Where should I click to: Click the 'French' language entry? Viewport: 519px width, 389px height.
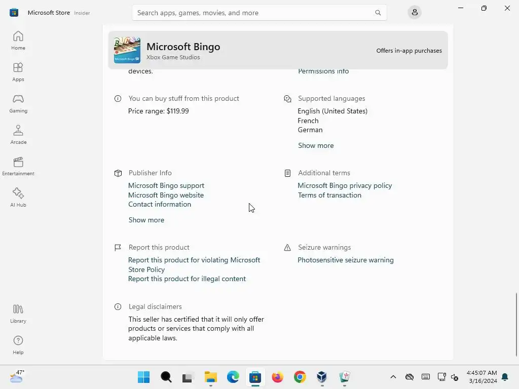tap(308, 121)
